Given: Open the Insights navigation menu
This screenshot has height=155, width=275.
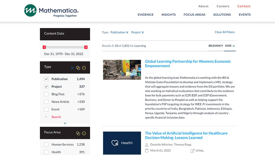Looking at the screenshot, I should coord(168,15).
